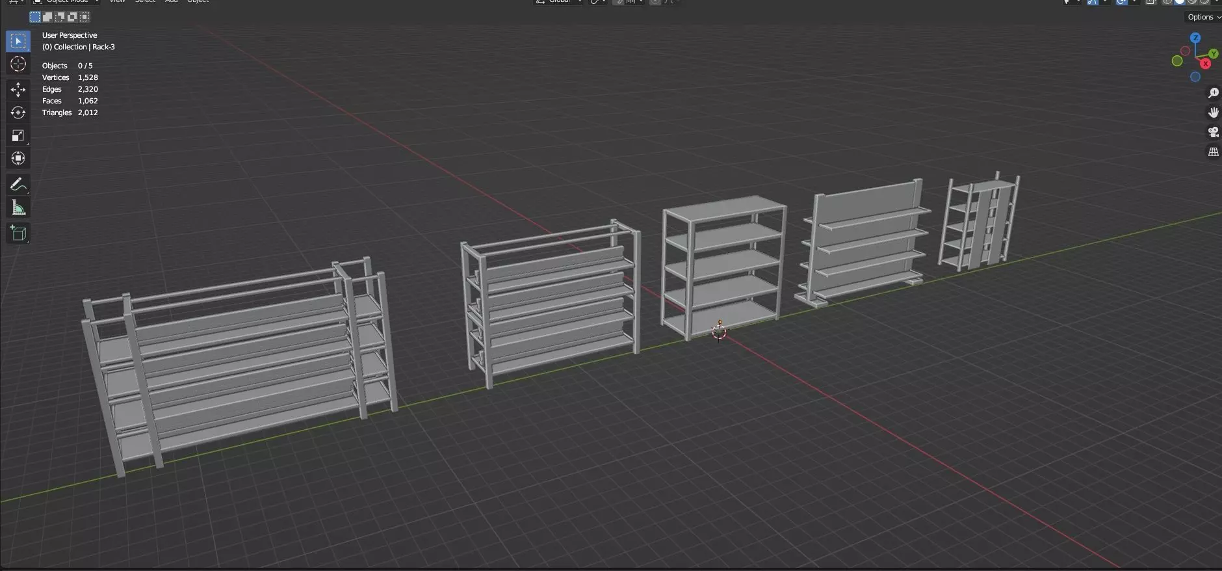
Task: Activate the Annotate pencil tool
Action: pyautogui.click(x=18, y=185)
